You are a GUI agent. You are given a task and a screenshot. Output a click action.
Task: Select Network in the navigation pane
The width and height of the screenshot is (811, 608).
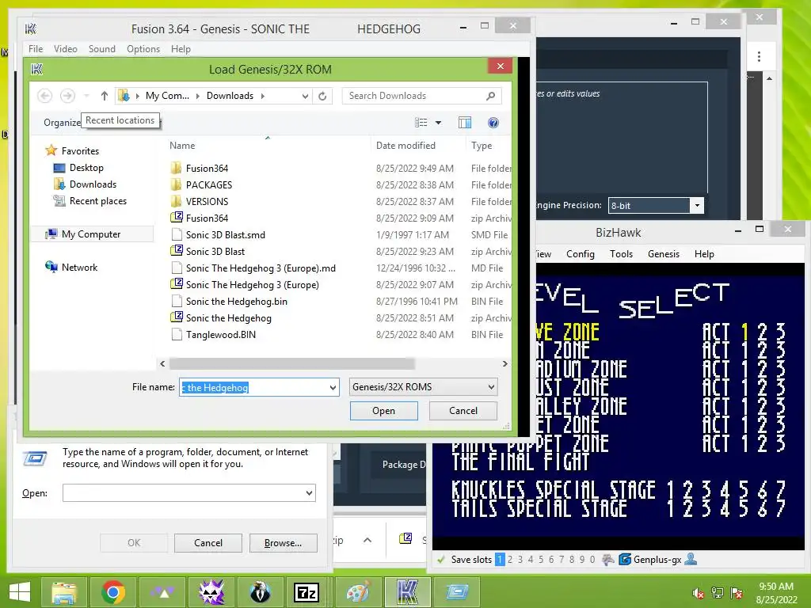71,268
